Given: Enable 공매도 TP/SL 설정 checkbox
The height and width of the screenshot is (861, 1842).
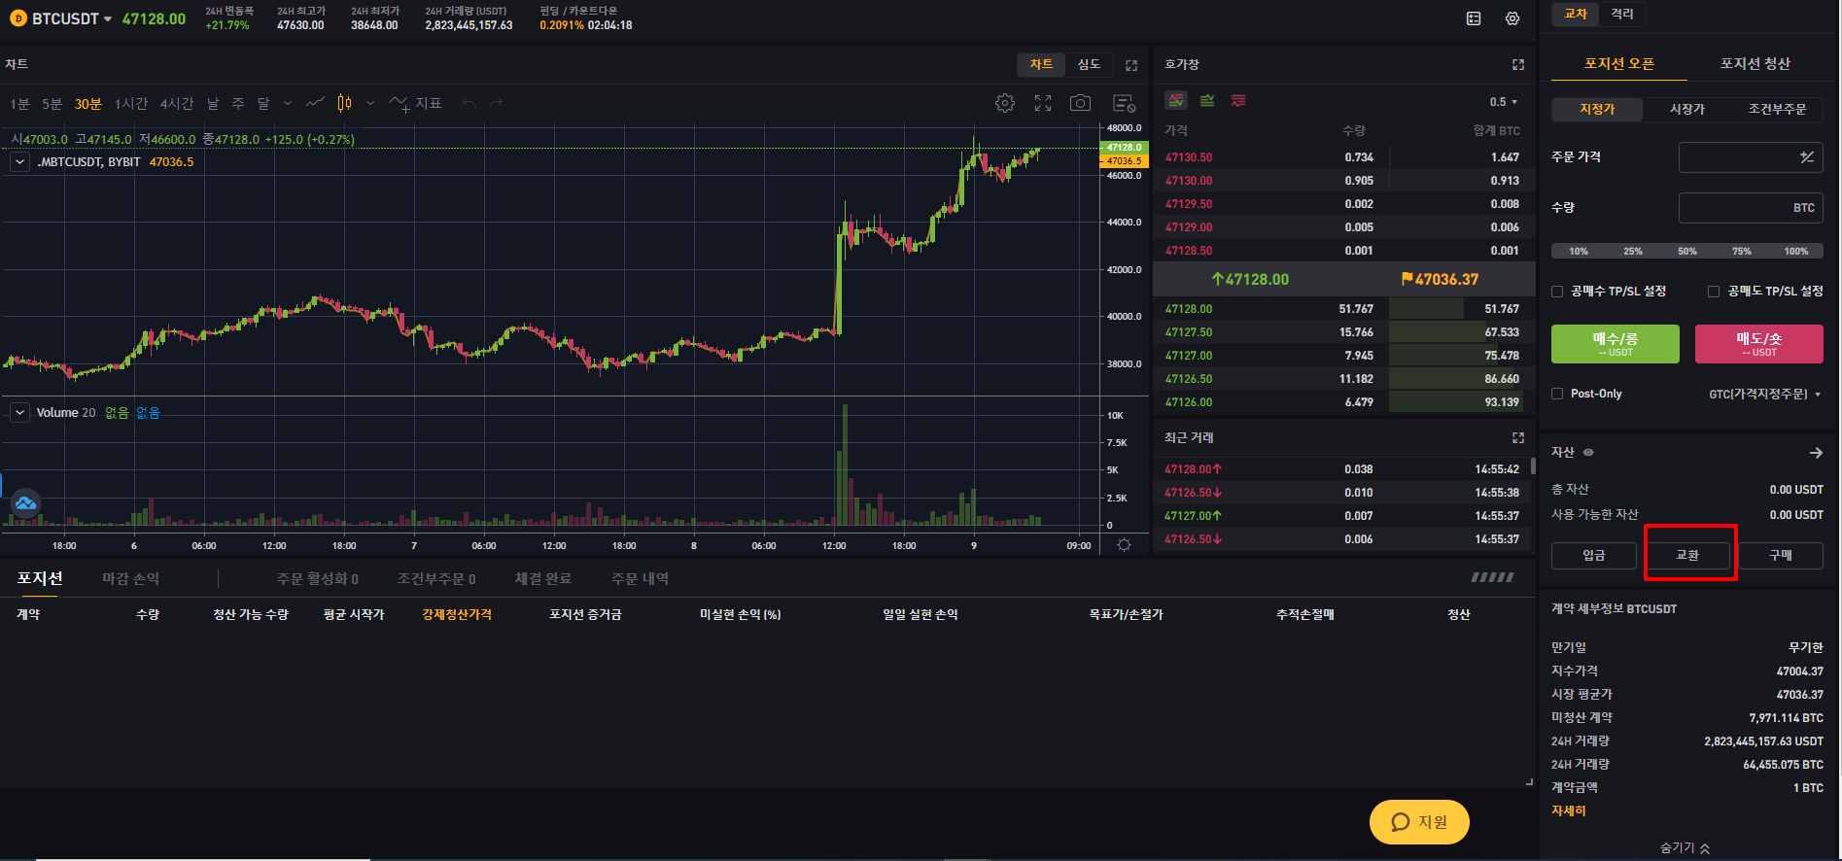Looking at the screenshot, I should click(x=1714, y=292).
